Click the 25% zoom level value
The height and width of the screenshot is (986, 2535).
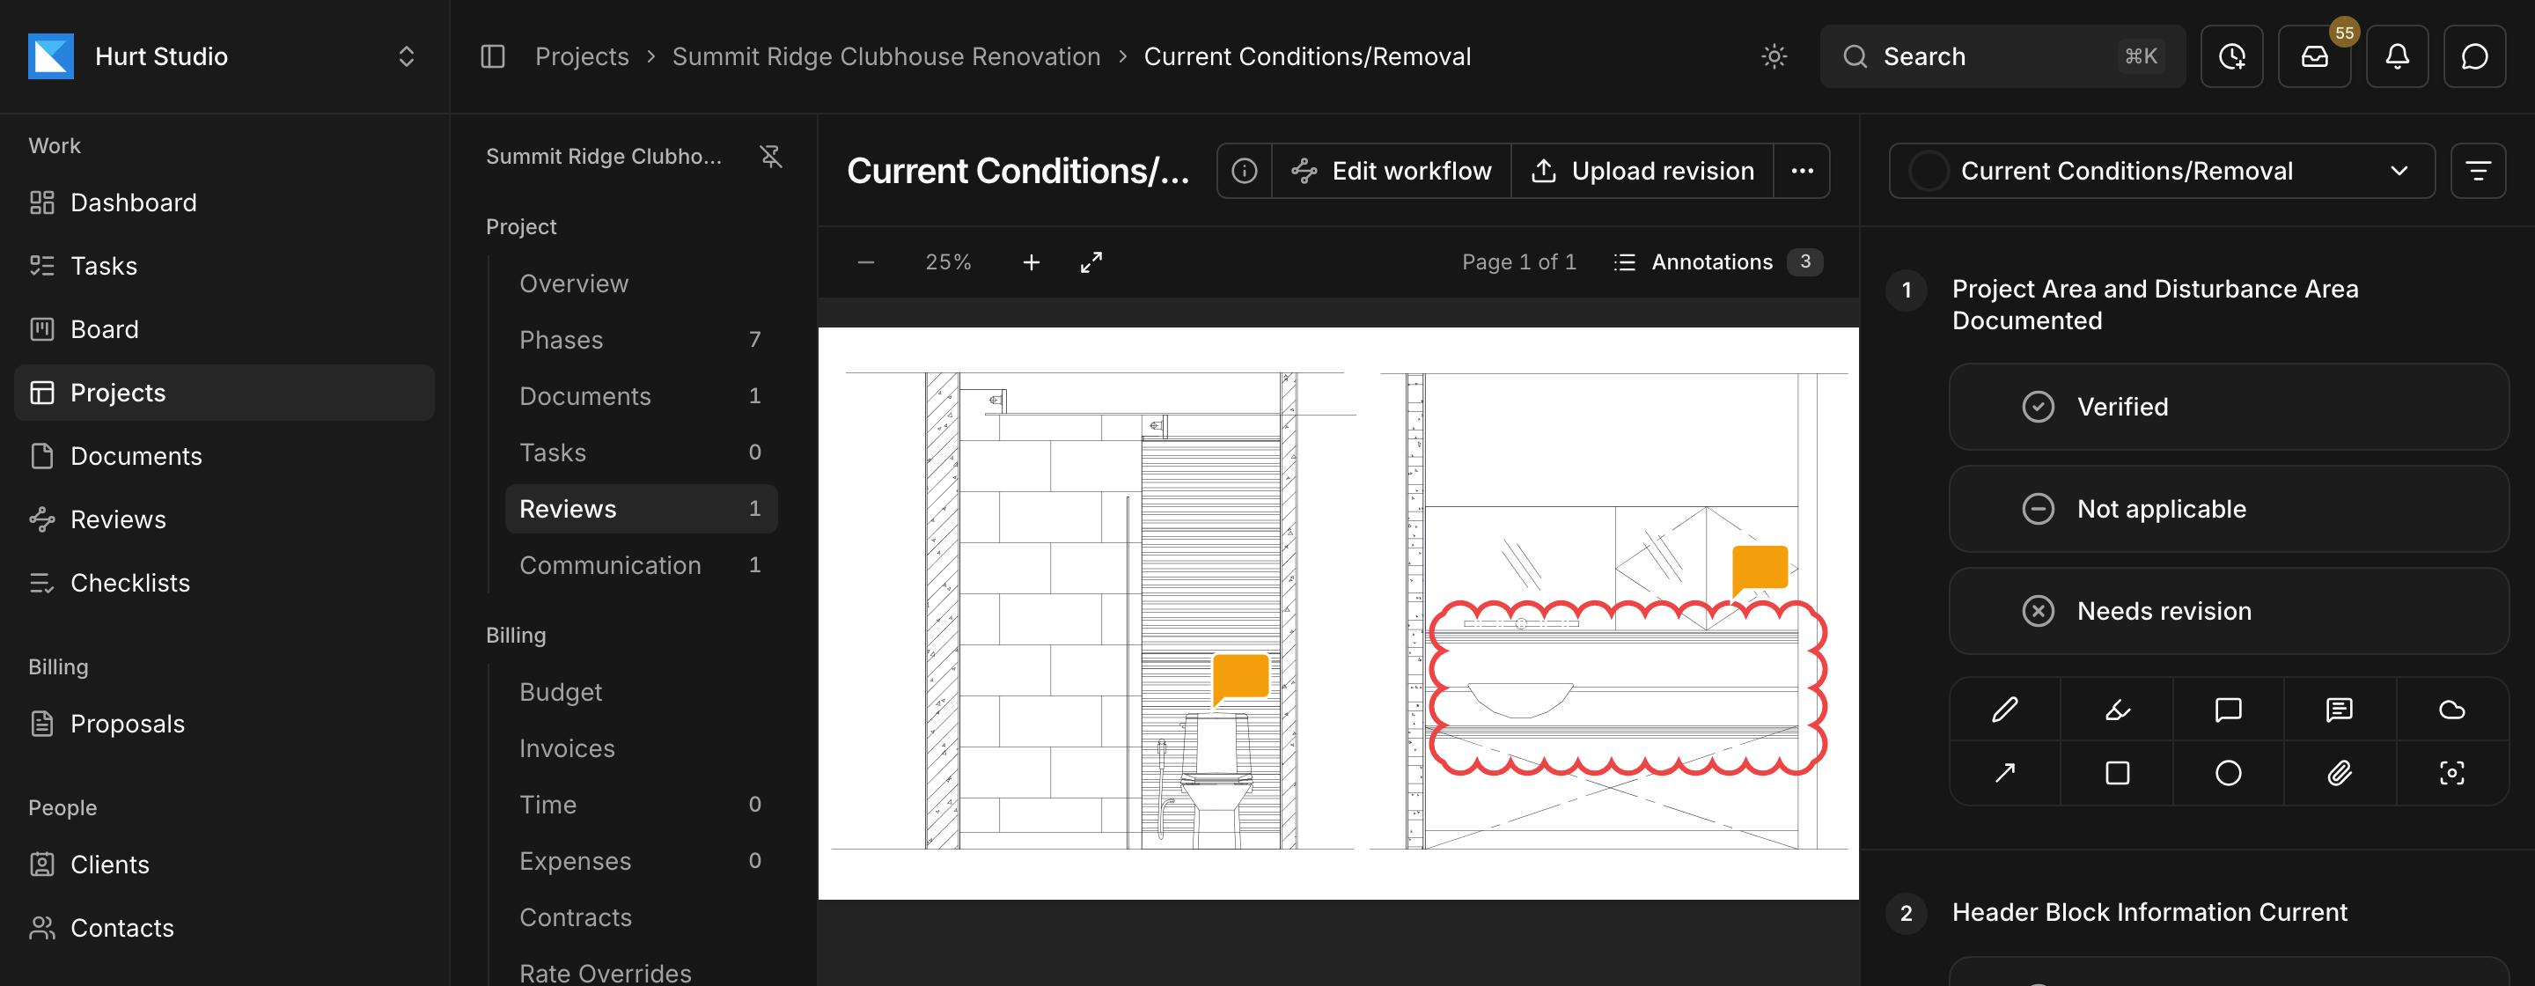point(948,261)
